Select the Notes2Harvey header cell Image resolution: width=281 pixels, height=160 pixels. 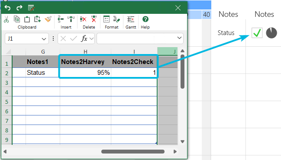[85, 62]
